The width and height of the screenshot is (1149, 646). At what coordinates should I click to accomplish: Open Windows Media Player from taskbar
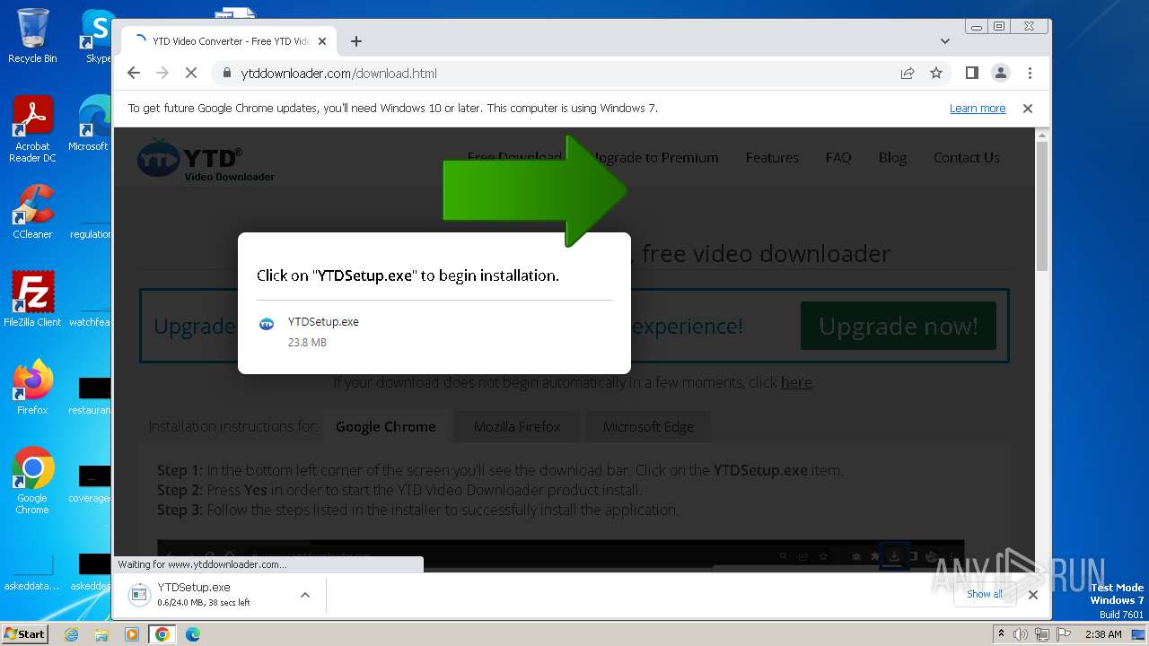pos(132,634)
